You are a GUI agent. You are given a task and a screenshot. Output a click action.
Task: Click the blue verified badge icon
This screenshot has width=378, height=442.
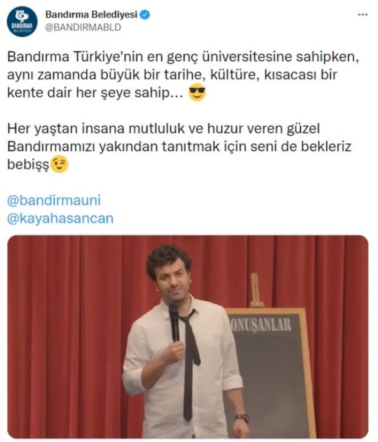click(x=145, y=15)
